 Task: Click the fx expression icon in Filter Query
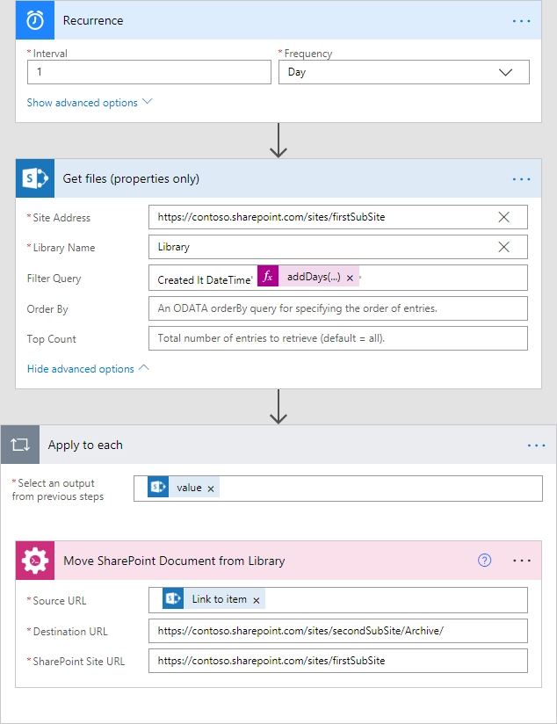268,276
